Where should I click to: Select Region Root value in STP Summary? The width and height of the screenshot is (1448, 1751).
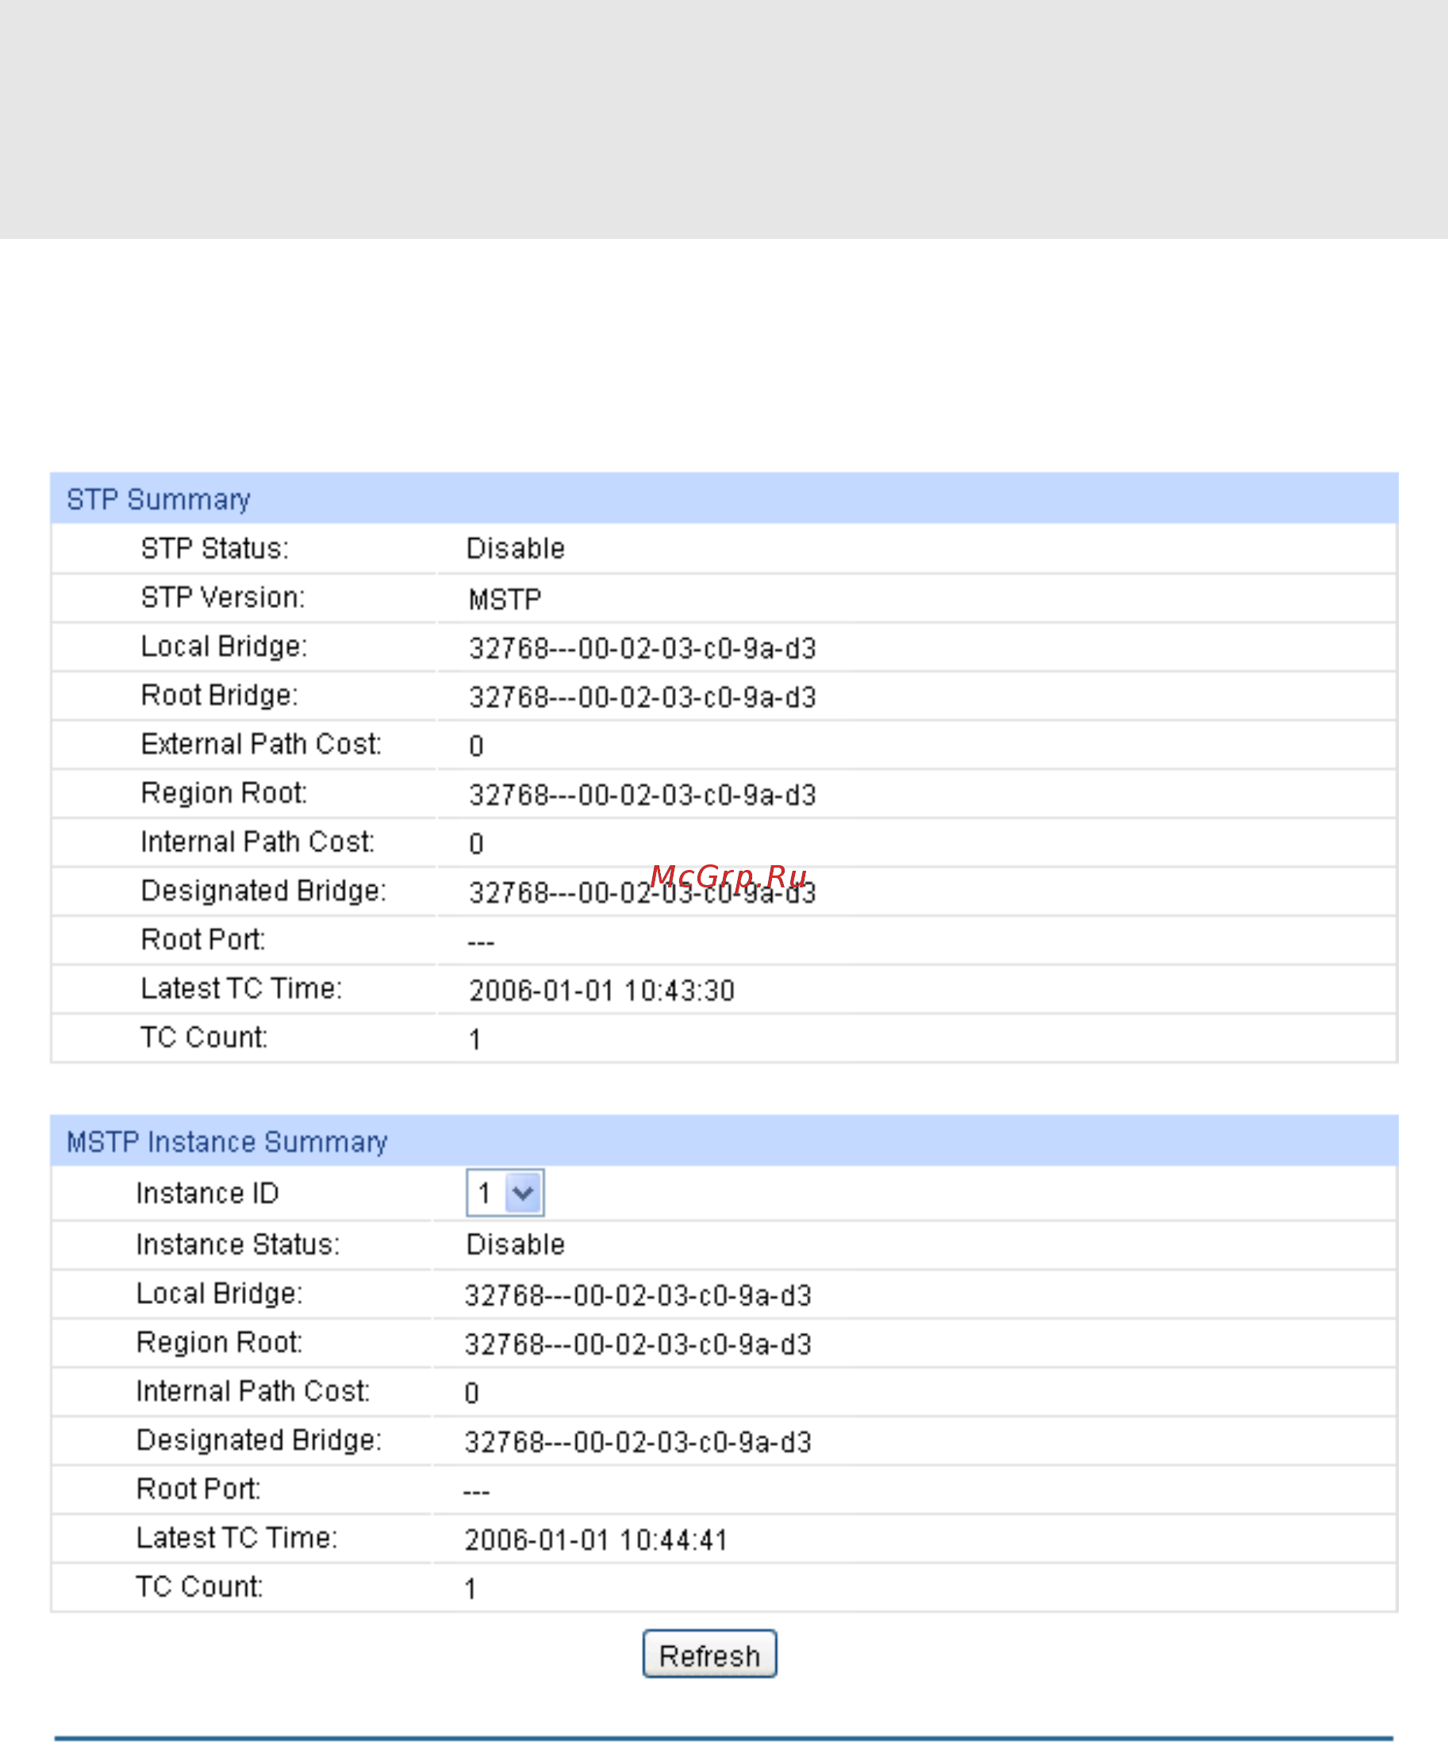pos(643,795)
